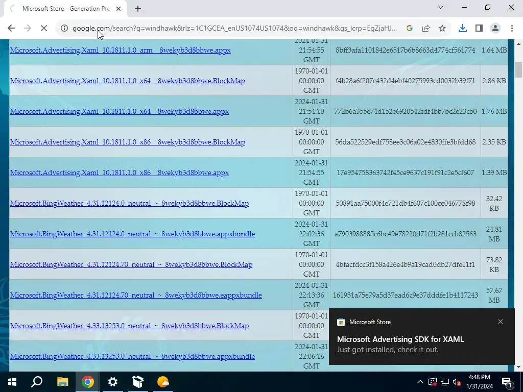
Task: Select hash 50891aa75000f4e721db4f607c100ce046778f98
Action: click(405, 203)
